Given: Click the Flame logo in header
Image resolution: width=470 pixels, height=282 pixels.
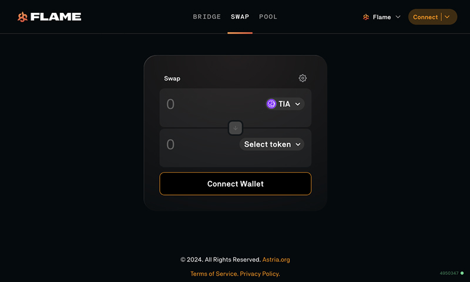Looking at the screenshot, I should 49,17.
